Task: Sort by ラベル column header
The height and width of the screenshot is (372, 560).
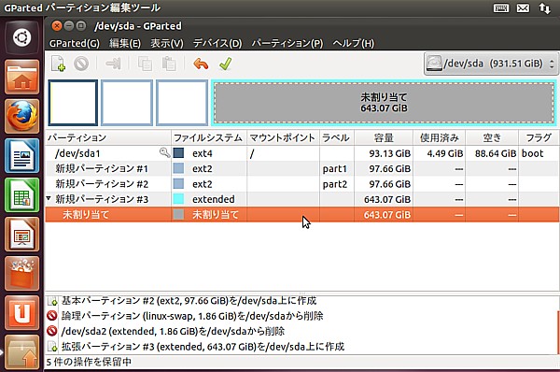Action: pos(337,137)
